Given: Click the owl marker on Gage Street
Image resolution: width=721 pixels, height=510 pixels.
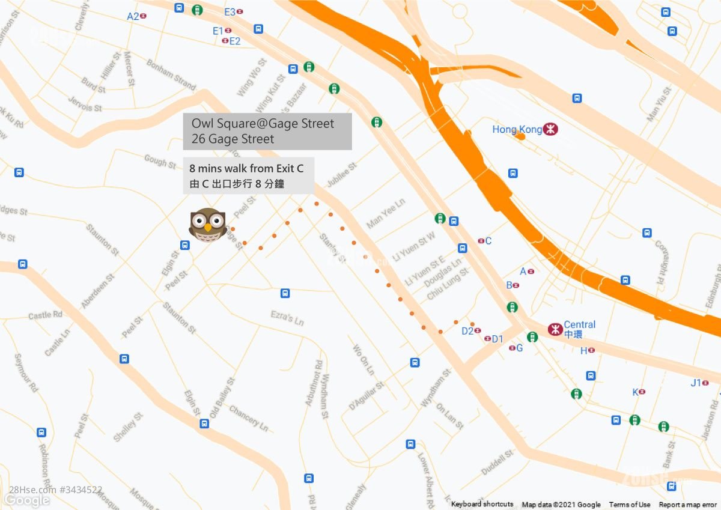Looking at the screenshot, I should pos(208,225).
